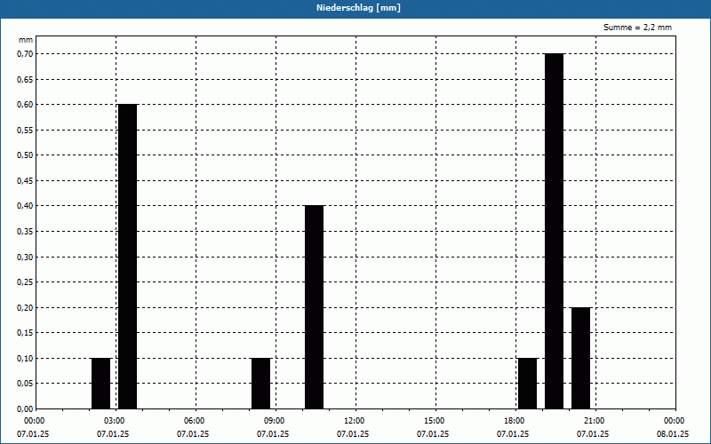This screenshot has height=444, width=711.
Task: Select the 0,50 y-axis value label
Action: click(24, 155)
